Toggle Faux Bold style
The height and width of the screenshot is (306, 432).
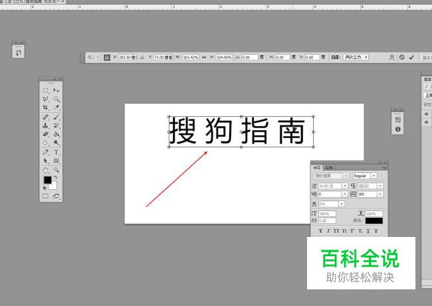(x=320, y=231)
